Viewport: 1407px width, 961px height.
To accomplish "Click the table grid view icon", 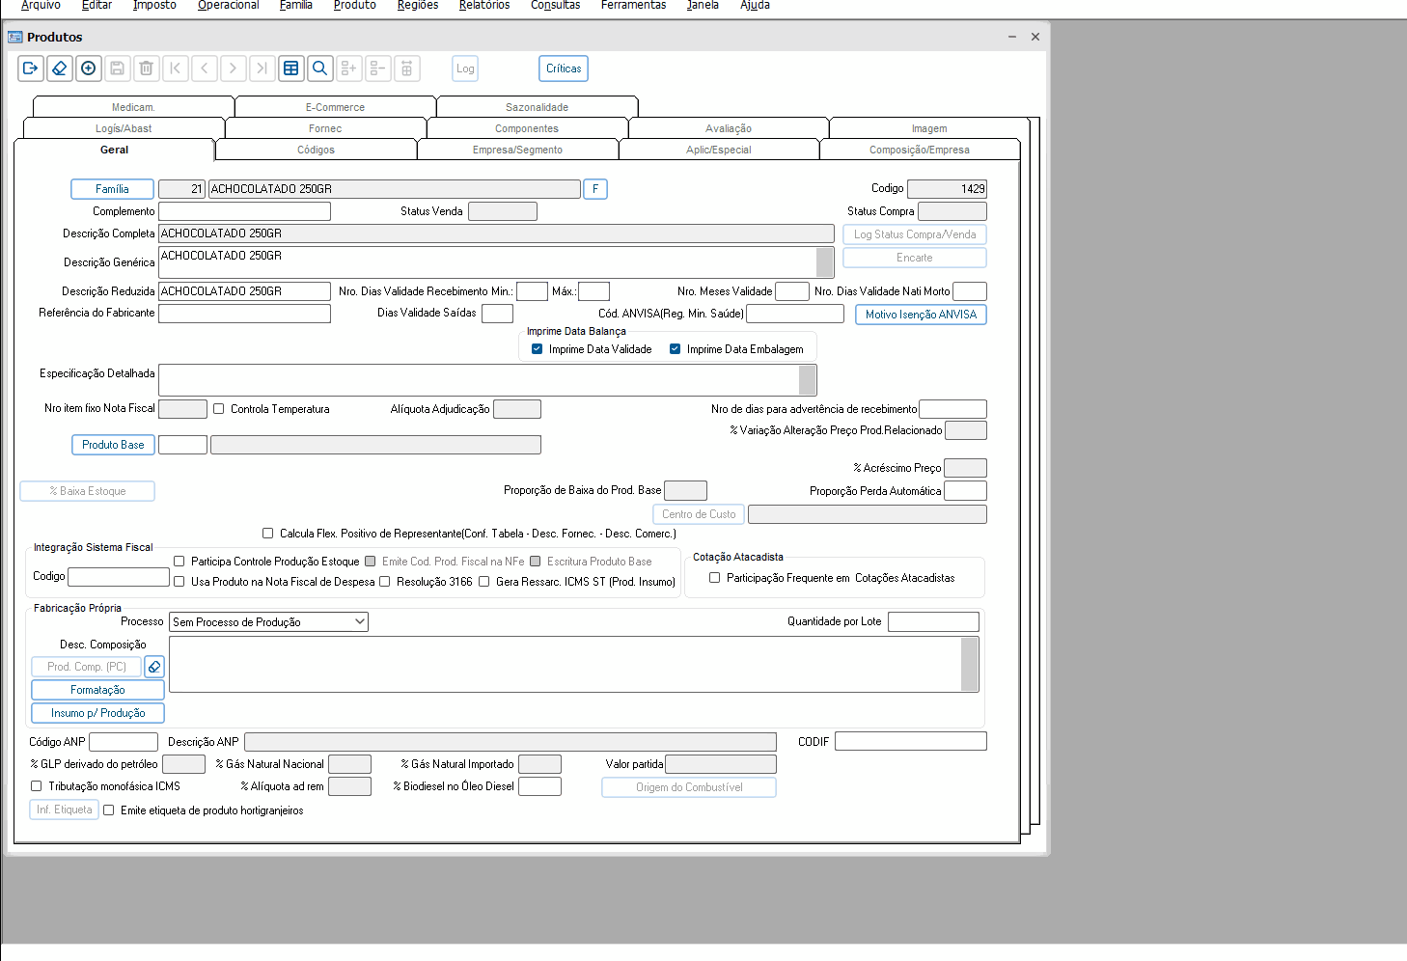I will pos(291,69).
